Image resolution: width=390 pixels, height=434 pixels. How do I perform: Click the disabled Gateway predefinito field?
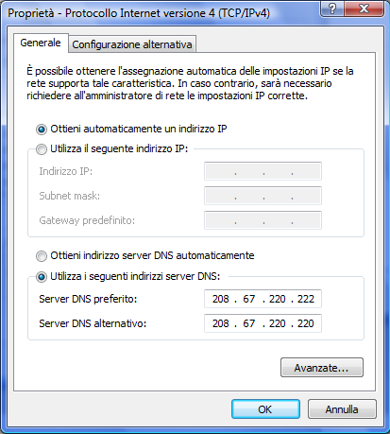click(x=263, y=220)
